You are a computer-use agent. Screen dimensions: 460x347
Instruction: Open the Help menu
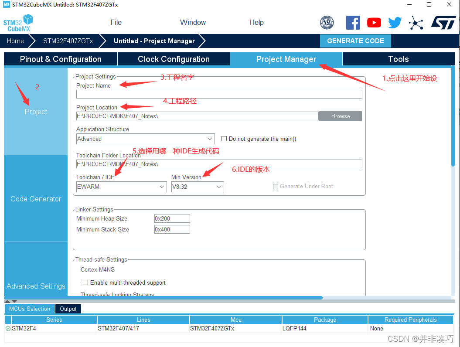point(257,22)
